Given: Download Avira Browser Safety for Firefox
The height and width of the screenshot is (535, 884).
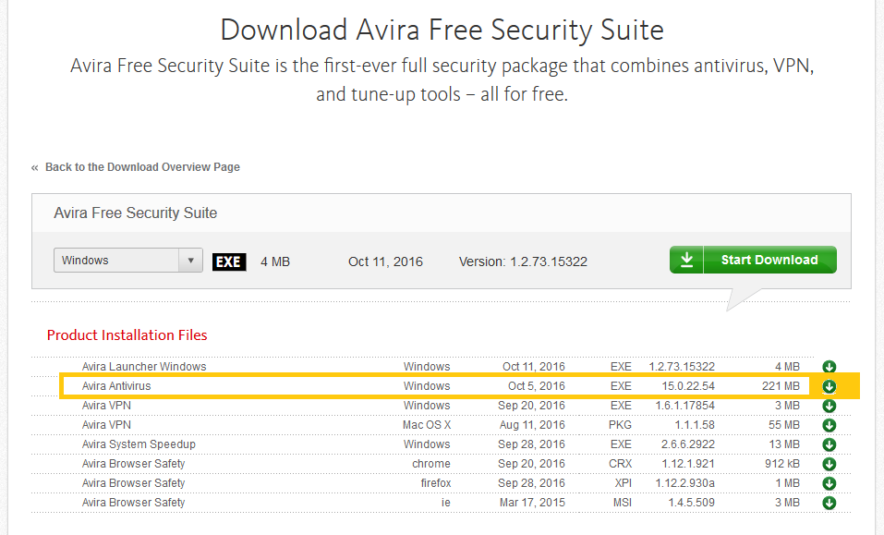Looking at the screenshot, I should point(829,483).
